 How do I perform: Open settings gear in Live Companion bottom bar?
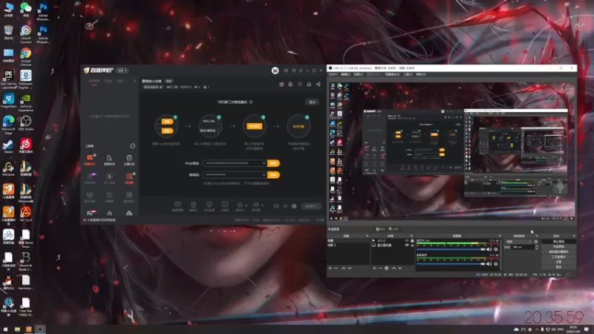[x=294, y=206]
